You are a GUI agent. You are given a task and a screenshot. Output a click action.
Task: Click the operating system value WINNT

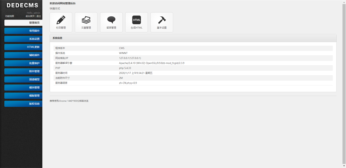[x=123, y=53]
